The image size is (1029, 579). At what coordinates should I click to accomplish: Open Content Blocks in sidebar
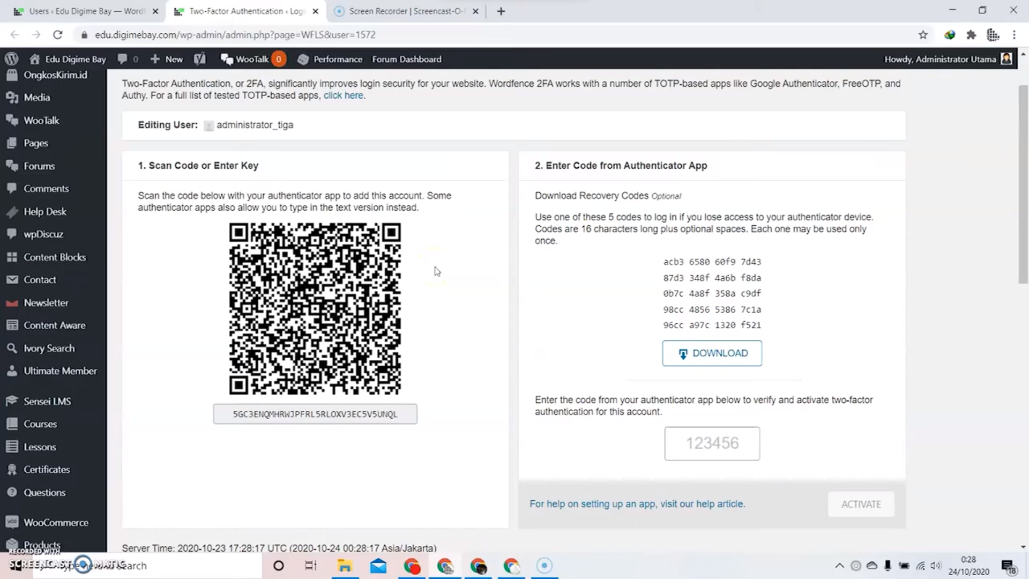(x=54, y=257)
